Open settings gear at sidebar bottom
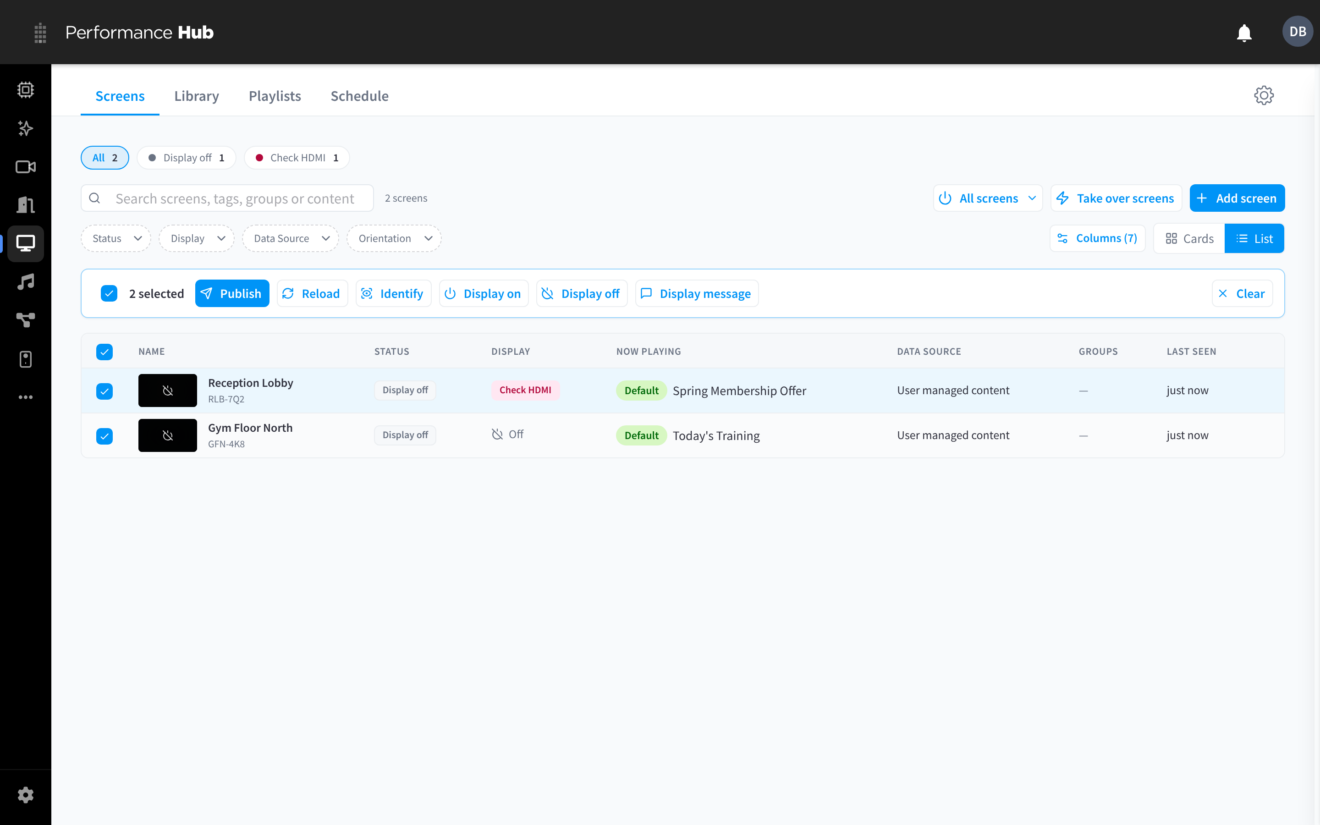The image size is (1320, 825). 26,795
